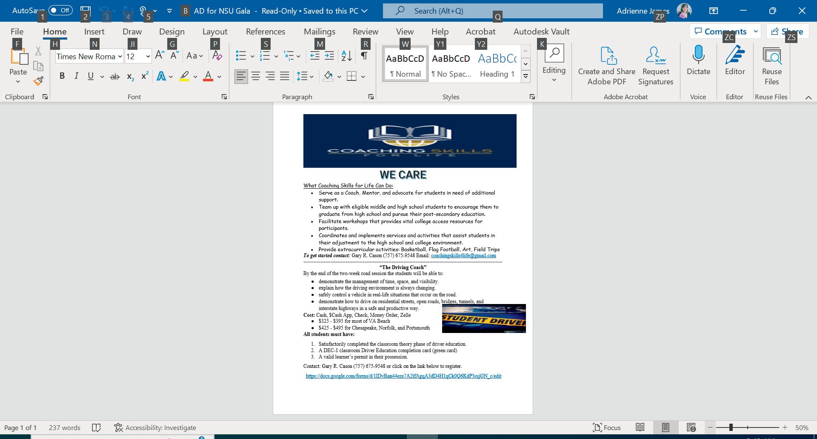This screenshot has width=817, height=439.
Task: Select Align Left paragraph alignment
Action: coord(241,76)
